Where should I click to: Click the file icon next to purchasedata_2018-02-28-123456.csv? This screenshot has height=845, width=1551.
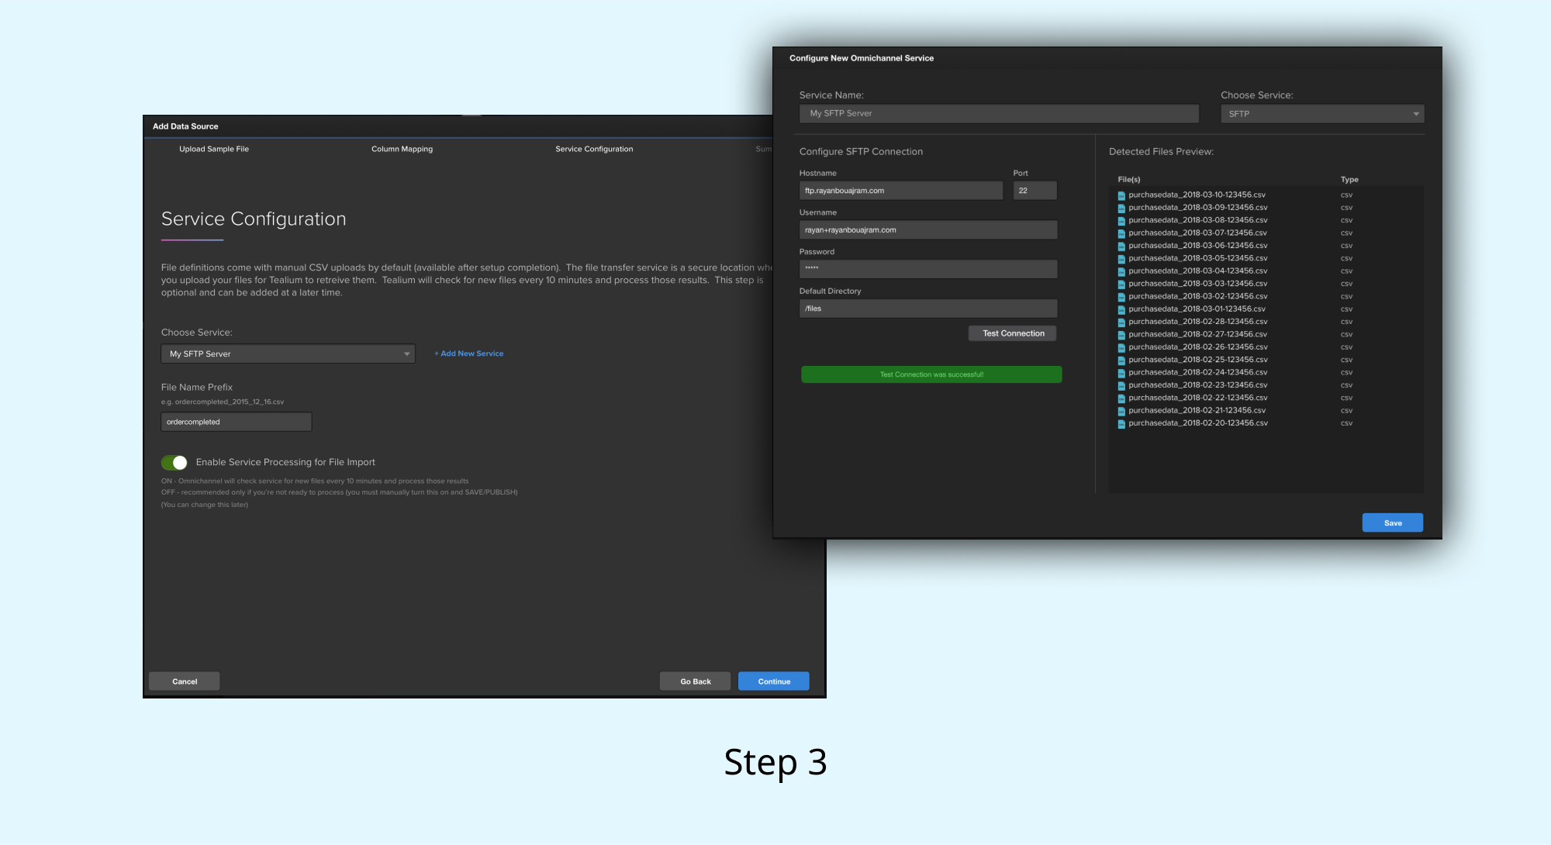pyautogui.click(x=1122, y=321)
